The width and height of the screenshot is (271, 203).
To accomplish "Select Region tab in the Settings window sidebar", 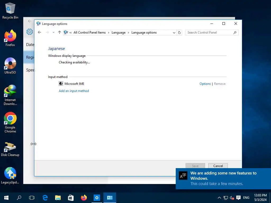I will (29, 57).
